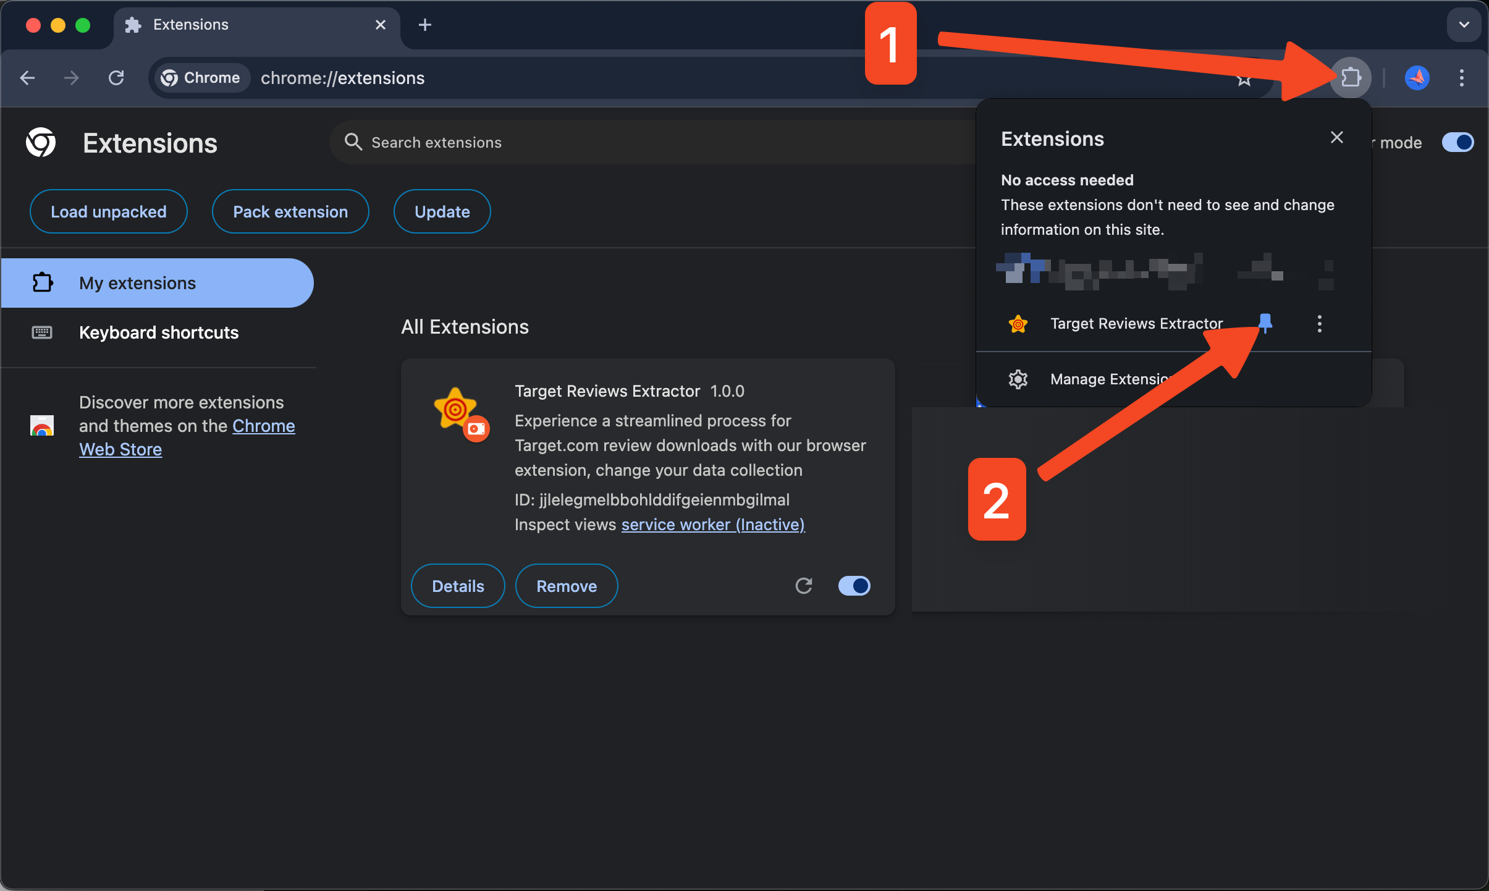This screenshot has width=1489, height=891.
Task: Reload the page with the refresh icon
Action: 116,78
